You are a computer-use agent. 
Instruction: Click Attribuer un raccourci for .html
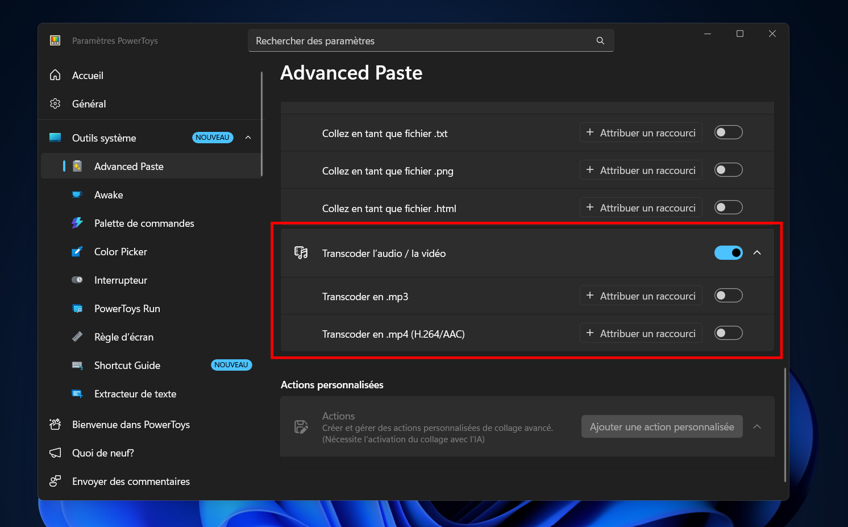641,208
